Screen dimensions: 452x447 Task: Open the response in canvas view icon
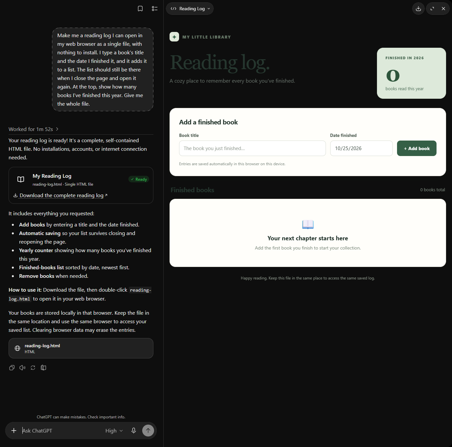tap(43, 368)
